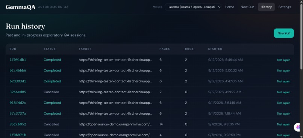Open run 57c3737a

click(18, 114)
